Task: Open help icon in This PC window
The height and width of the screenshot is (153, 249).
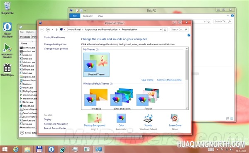Action: point(232,16)
